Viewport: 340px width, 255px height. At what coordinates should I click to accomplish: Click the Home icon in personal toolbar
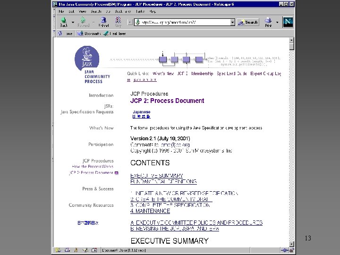(60, 34)
